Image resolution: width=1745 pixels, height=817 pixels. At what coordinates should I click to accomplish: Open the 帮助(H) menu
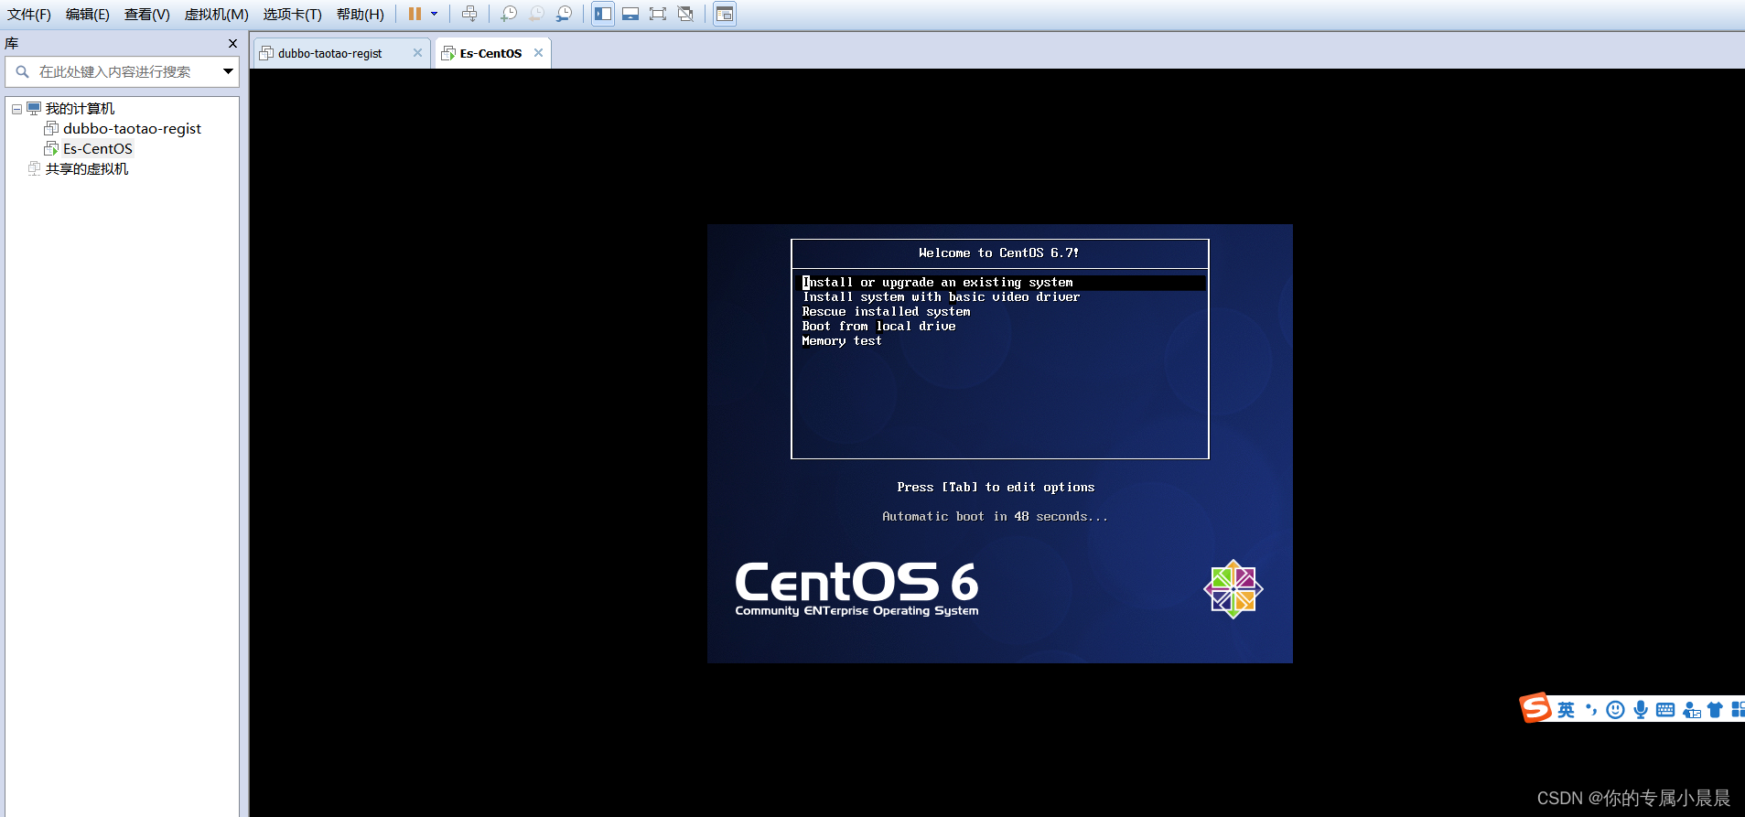tap(361, 15)
